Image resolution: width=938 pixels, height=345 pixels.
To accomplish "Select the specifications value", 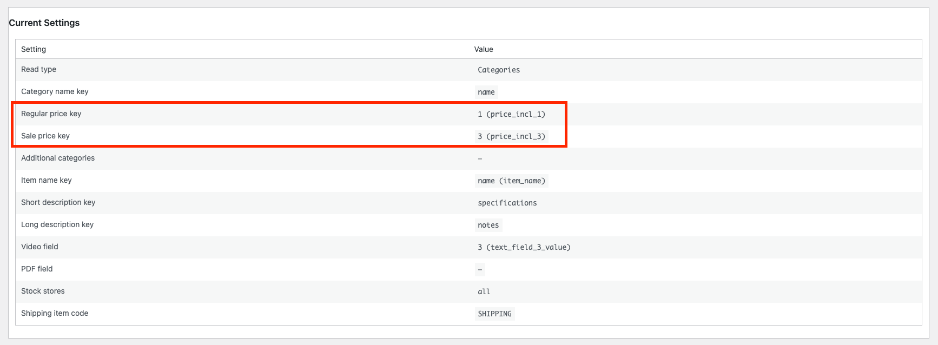I will [x=507, y=203].
